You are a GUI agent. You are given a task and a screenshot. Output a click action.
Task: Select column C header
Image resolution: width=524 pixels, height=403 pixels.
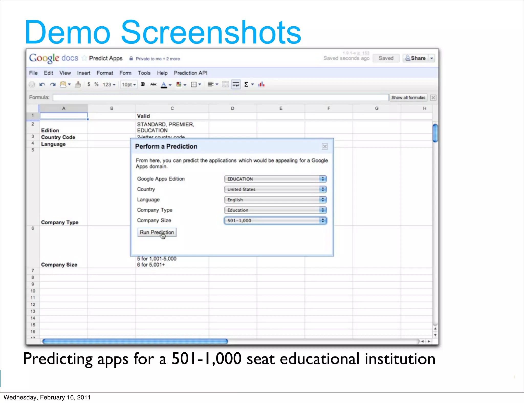tap(172, 108)
